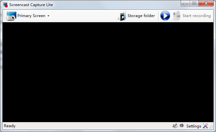
Task: Click the people group icon in status bar
Action: pyautogui.click(x=175, y=126)
